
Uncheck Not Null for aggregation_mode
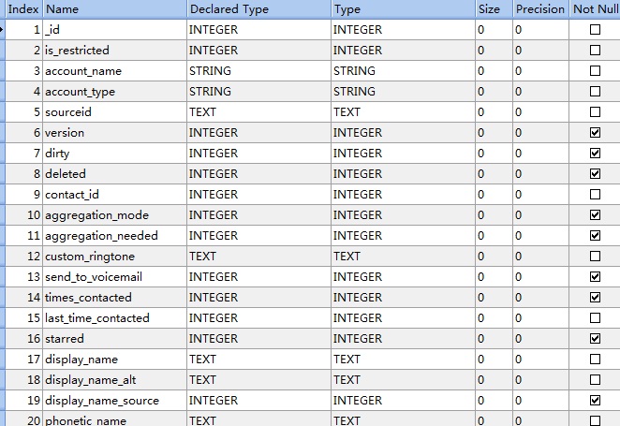coord(595,215)
